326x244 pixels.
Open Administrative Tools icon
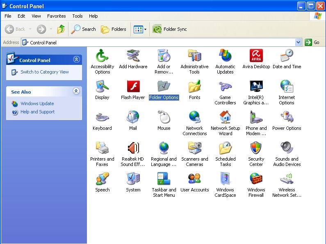pyautogui.click(x=195, y=55)
